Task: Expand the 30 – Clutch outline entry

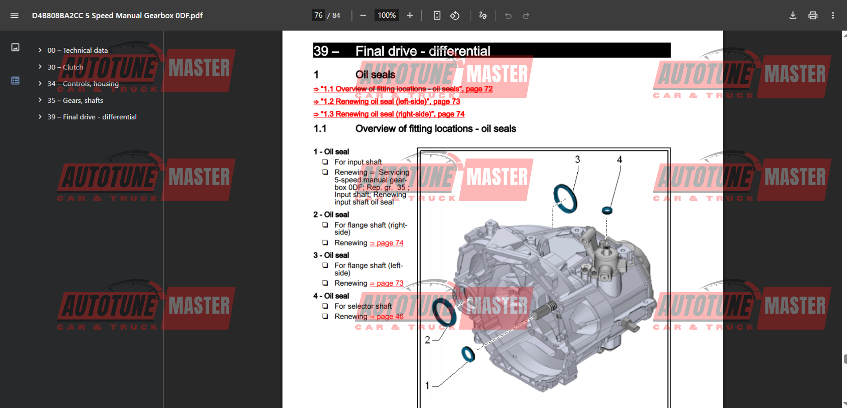Action: (x=40, y=67)
